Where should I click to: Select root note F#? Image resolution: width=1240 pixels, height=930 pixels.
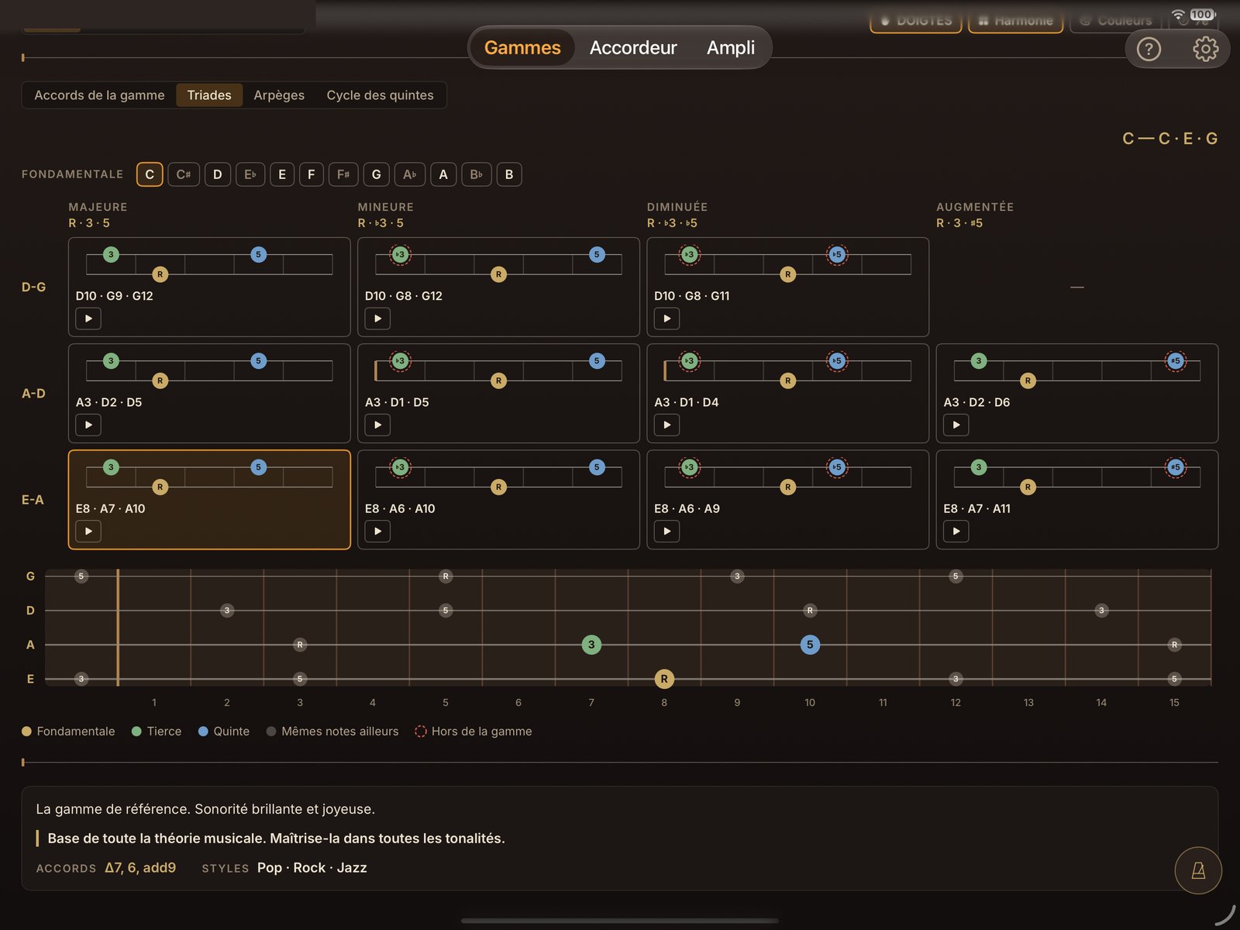343,174
